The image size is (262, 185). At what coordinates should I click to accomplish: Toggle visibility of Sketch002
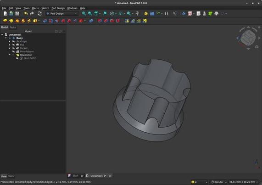[17, 58]
